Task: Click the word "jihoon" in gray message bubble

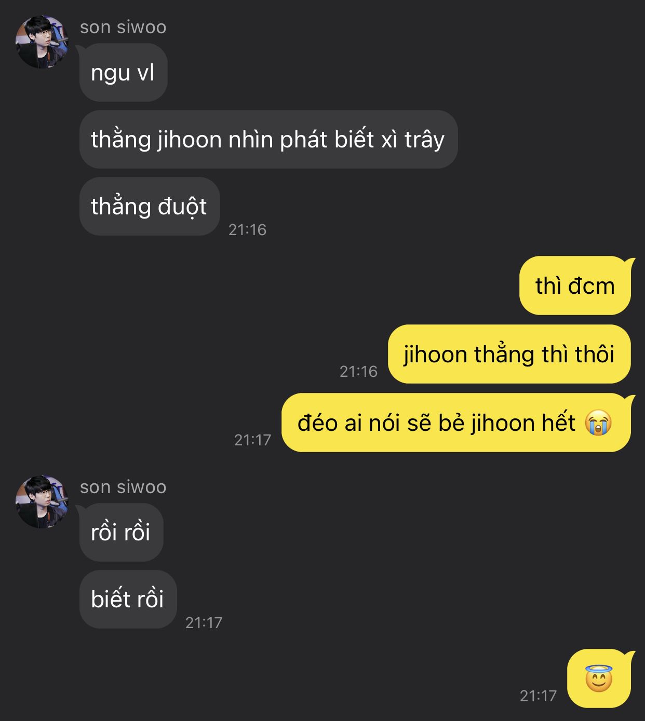Action: [190, 140]
